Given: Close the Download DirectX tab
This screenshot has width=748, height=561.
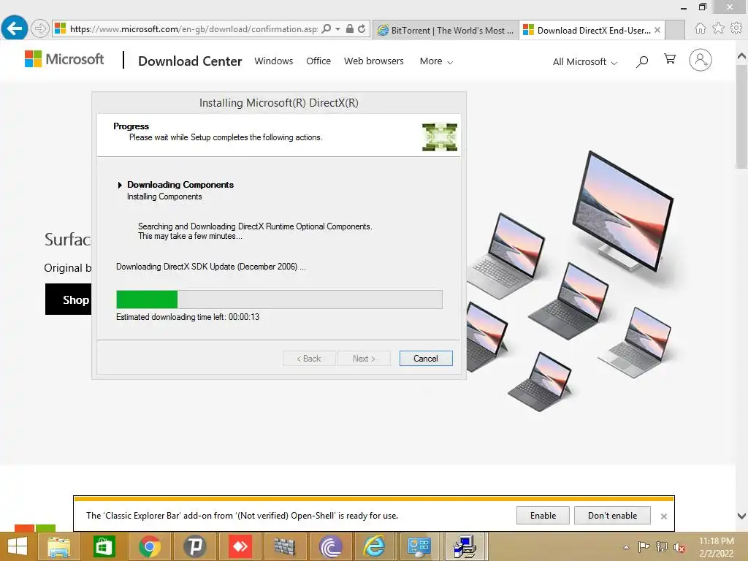Looking at the screenshot, I should [657, 30].
